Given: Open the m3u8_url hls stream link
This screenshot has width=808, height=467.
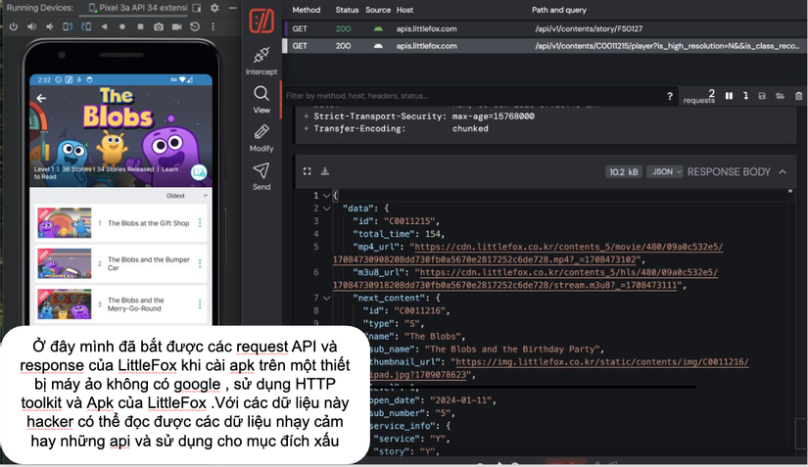Looking at the screenshot, I should tap(526, 279).
